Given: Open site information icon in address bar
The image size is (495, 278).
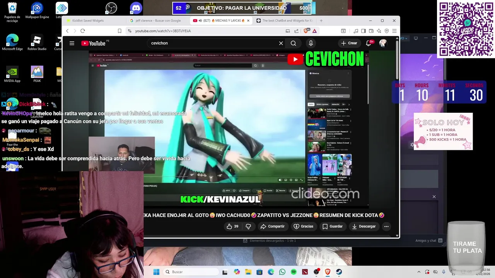Looking at the screenshot, I should pyautogui.click(x=130, y=31).
